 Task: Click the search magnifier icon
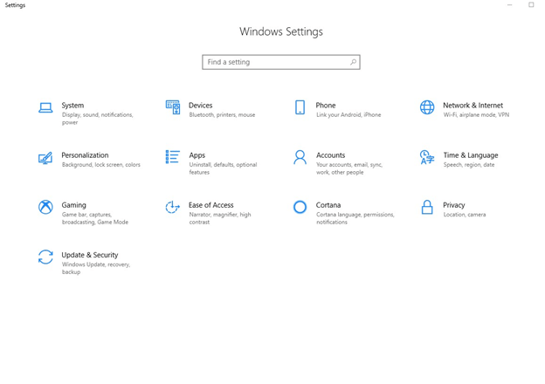click(x=353, y=62)
